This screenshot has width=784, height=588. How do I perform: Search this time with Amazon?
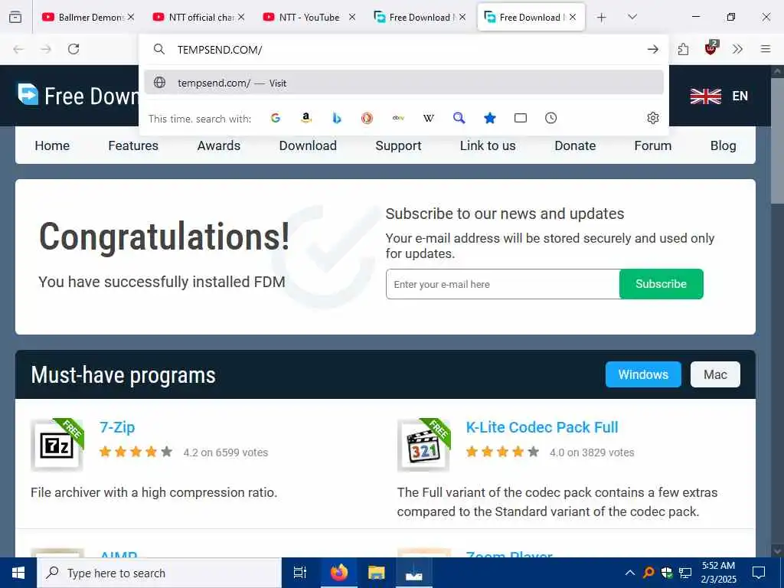click(x=306, y=118)
